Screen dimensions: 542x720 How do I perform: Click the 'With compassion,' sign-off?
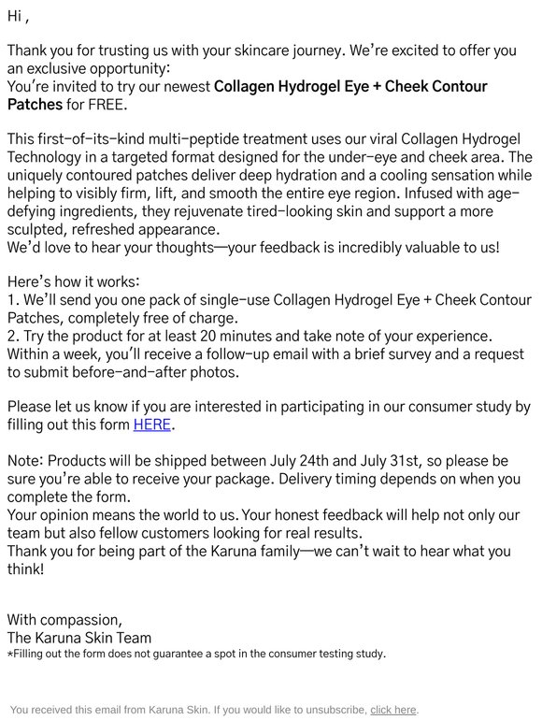64,620
